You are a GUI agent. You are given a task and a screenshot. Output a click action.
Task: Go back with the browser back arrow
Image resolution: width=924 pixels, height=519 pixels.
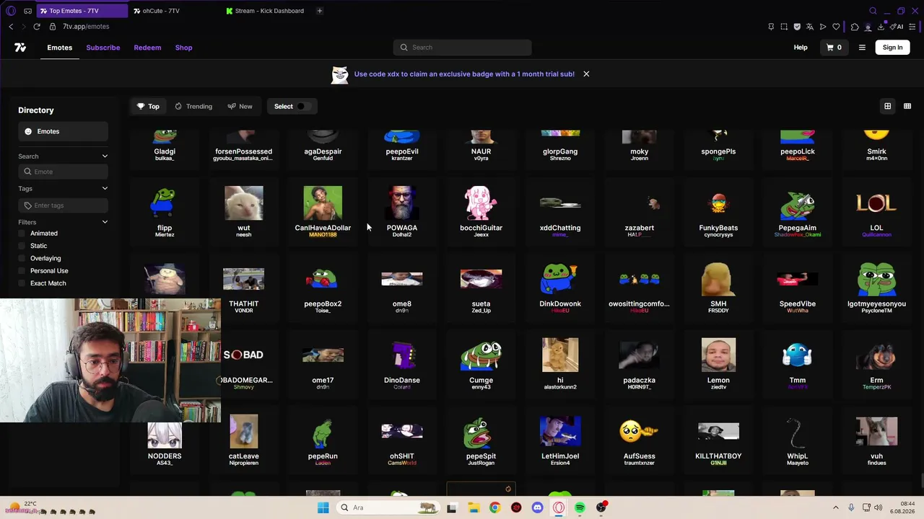(x=11, y=27)
